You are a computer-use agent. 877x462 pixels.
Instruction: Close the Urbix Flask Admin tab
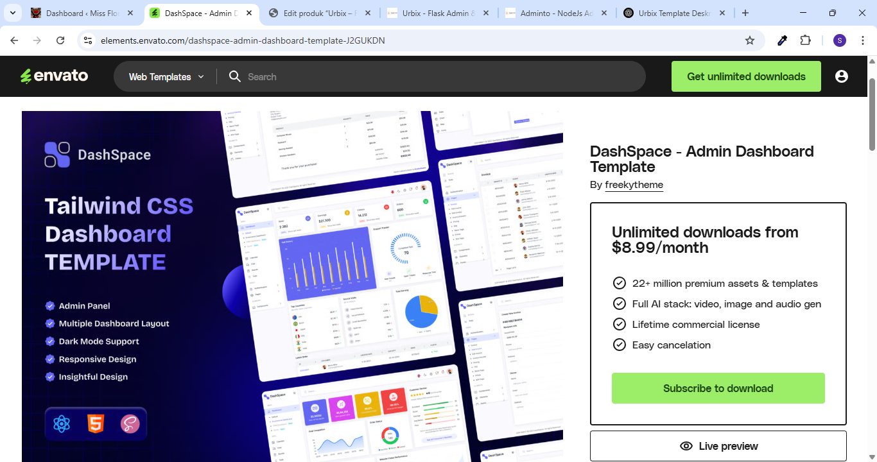pos(486,13)
